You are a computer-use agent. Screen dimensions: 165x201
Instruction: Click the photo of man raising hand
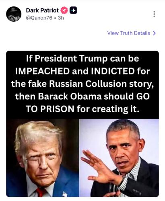click(x=119, y=158)
